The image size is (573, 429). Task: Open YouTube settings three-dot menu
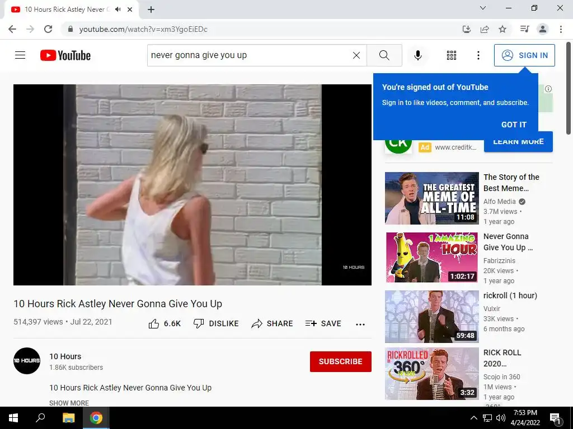[478, 55]
